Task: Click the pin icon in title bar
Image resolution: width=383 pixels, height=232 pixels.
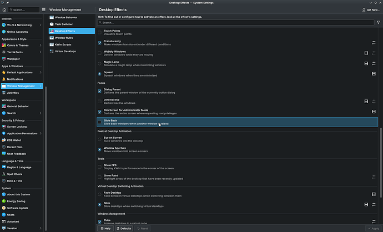Action: tap(8, 3)
